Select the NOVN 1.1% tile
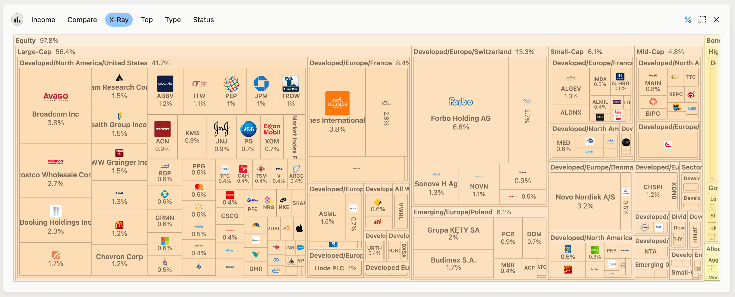This screenshot has height=297, width=735. 479,184
